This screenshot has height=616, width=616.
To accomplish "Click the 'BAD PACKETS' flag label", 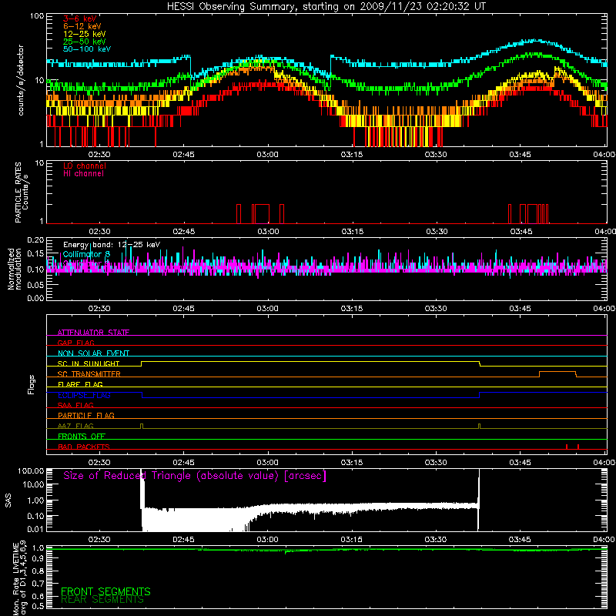I will (84, 447).
